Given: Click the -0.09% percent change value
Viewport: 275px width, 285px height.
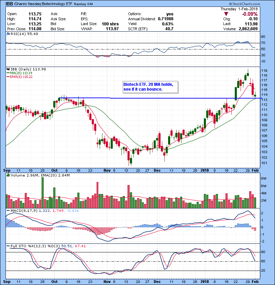Looking at the screenshot, I should [250, 14].
